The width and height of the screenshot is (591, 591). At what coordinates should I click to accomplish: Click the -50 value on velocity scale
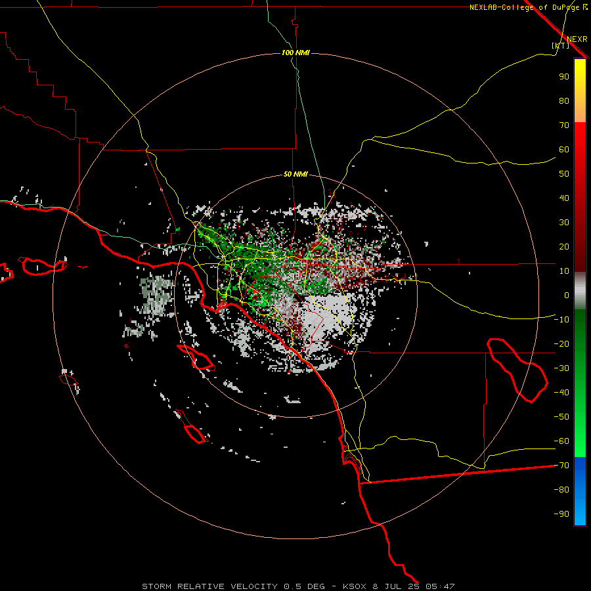point(561,417)
